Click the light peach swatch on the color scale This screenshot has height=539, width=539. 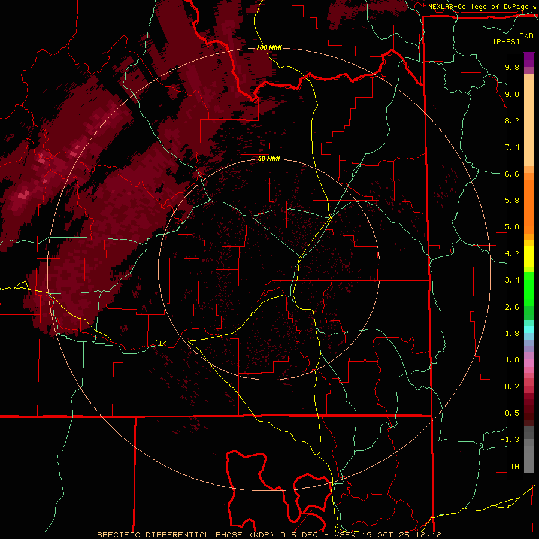(529, 124)
